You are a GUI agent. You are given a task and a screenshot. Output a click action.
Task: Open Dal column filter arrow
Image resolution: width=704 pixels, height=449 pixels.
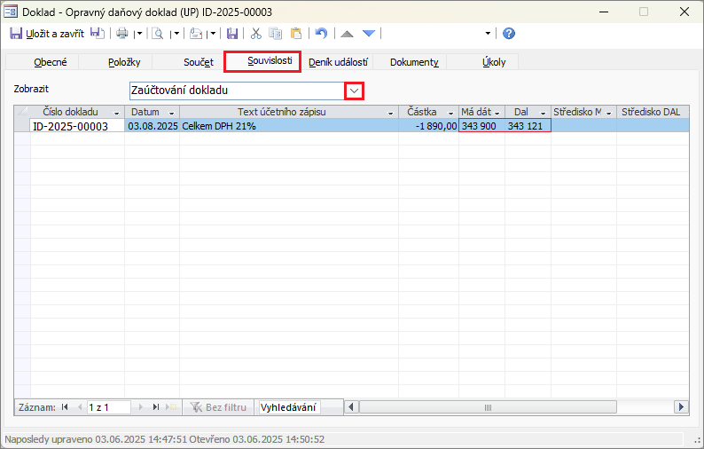coord(543,113)
